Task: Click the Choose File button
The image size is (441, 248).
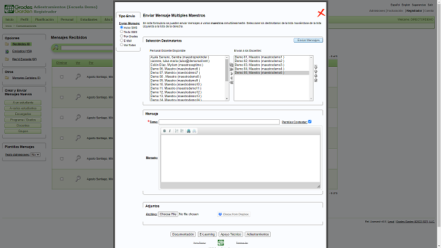Action: click(x=168, y=214)
